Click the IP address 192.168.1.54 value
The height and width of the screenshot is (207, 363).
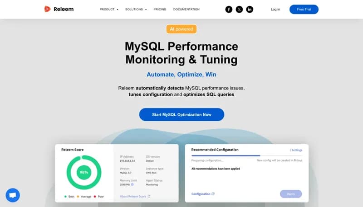tap(127, 161)
